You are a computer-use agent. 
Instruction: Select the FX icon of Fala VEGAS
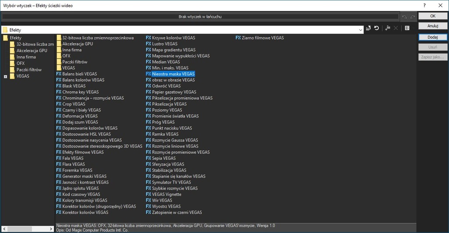pyautogui.click(x=59, y=158)
